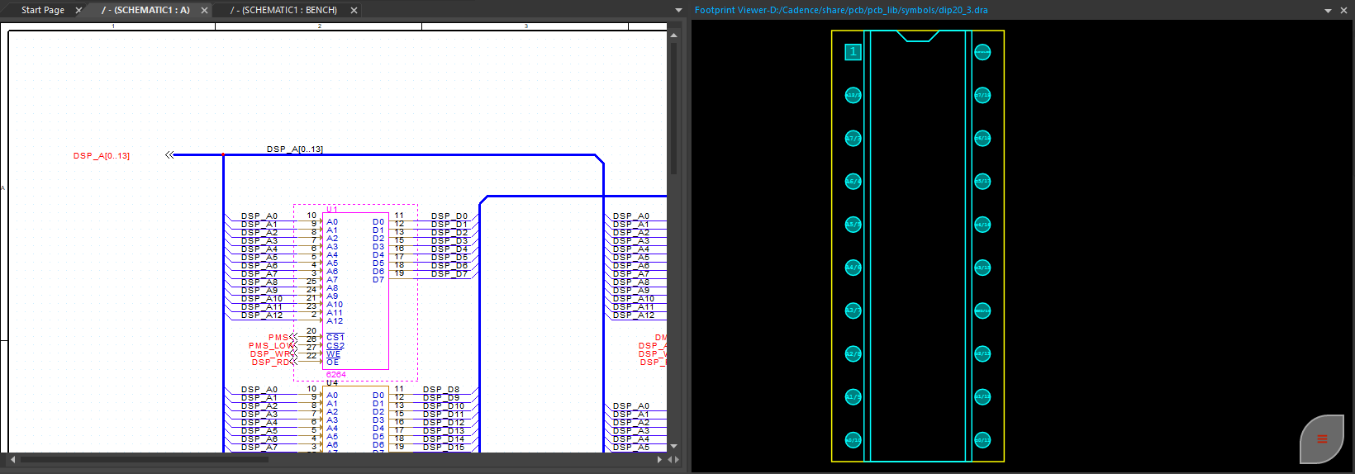Close the SCHEMATIC1 : A tab

point(204,11)
